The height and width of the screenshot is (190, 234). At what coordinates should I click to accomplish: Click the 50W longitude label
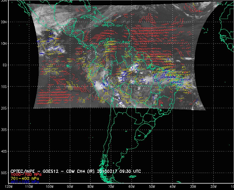[152, 187]
